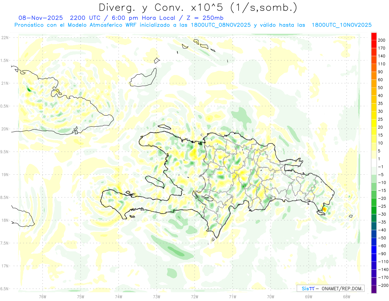
Task: Click color bar value "35"
Action: pyautogui.click(x=381, y=104)
